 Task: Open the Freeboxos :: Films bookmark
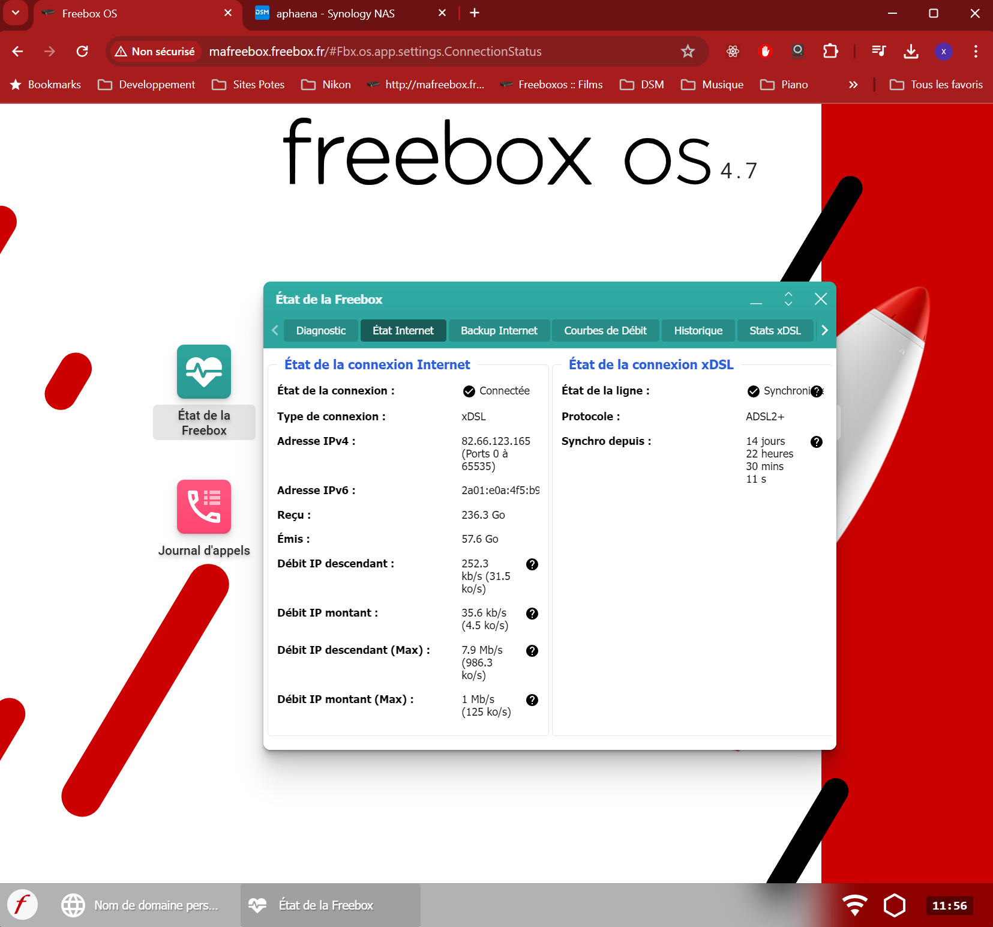click(551, 85)
